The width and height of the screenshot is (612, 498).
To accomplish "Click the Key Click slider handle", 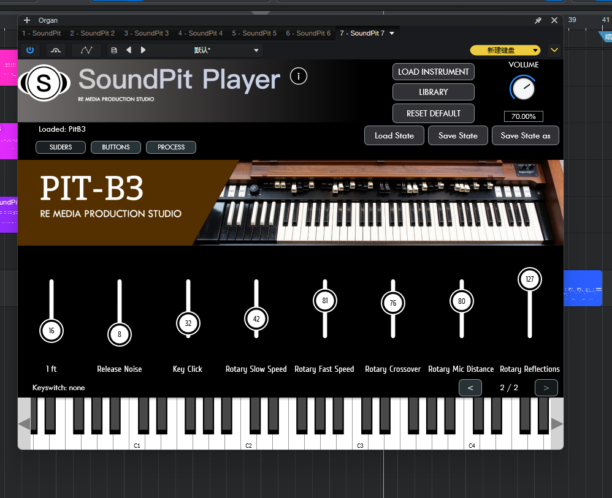I will tap(188, 323).
